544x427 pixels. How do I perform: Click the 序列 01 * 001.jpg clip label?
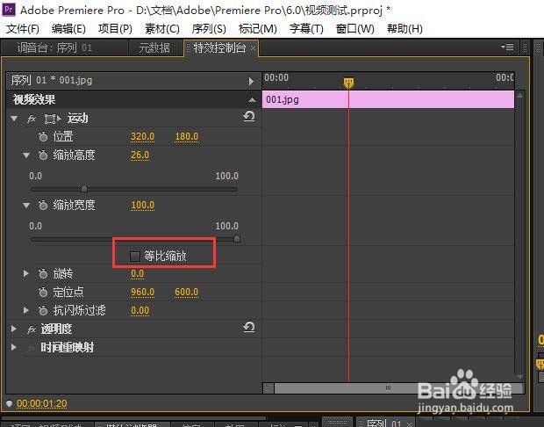pyautogui.click(x=52, y=80)
